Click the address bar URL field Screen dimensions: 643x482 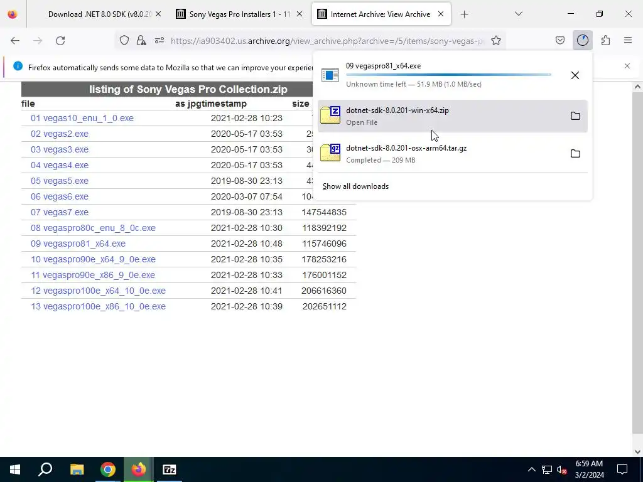coord(327,41)
